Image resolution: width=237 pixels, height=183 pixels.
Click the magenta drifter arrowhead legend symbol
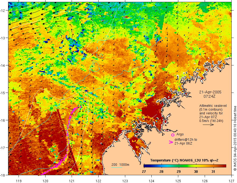pyautogui.click(x=171, y=142)
